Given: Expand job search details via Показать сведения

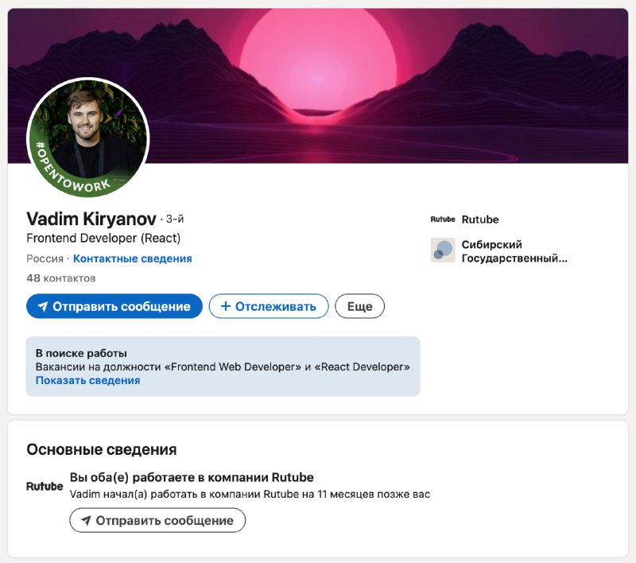Looking at the screenshot, I should point(87,380).
